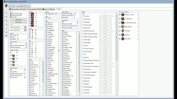This screenshot has width=177, height=99.
Task: Click the mastery badge icon with count 15
Action: click(x=14, y=56)
